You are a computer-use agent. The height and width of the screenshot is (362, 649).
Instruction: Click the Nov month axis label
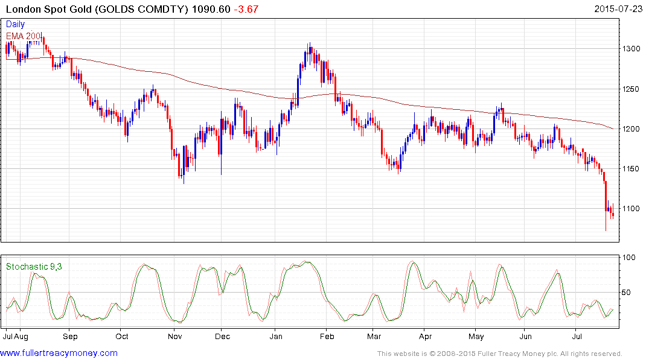(x=174, y=336)
